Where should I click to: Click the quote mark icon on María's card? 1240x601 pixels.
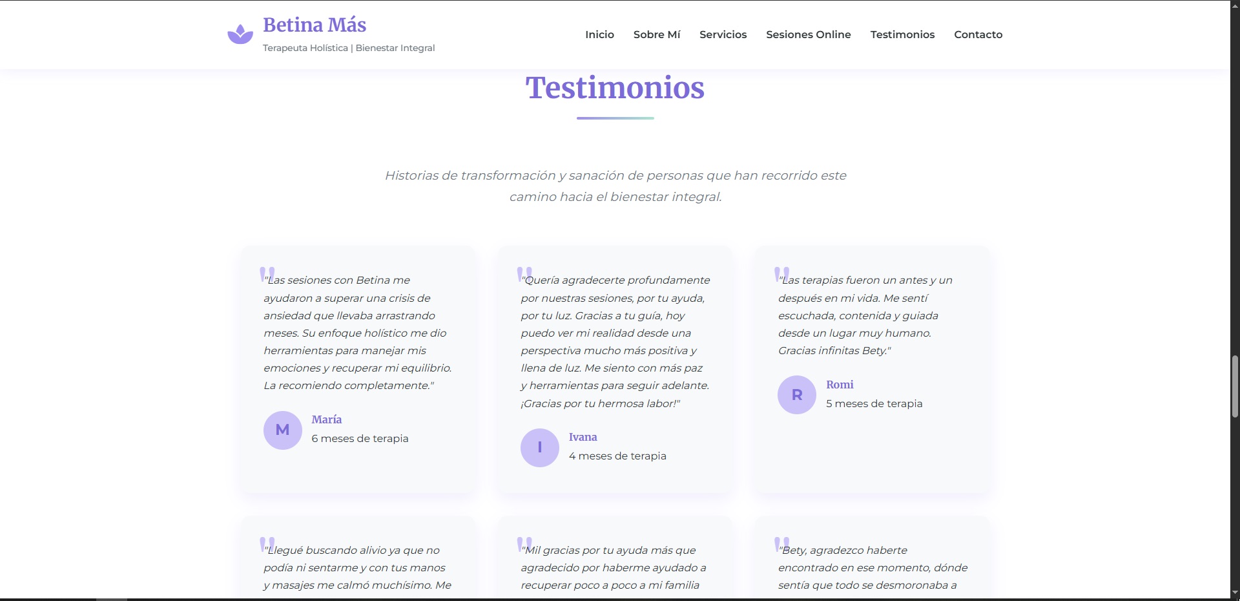267,274
